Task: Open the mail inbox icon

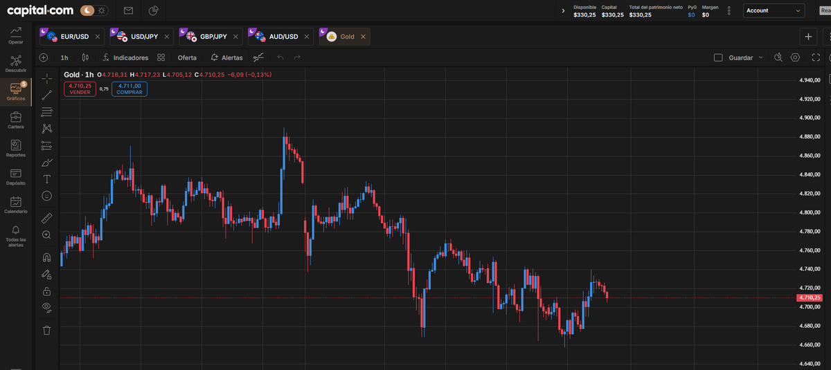Action: point(128,10)
